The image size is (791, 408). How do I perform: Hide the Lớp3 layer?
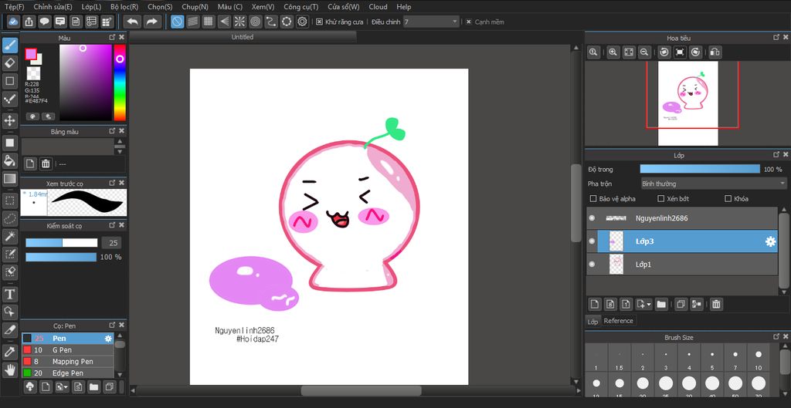coord(592,241)
